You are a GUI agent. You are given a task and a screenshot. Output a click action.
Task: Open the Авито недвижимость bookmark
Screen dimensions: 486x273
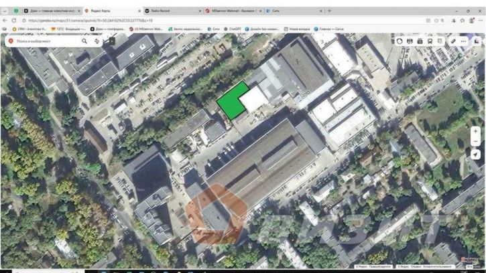pyautogui.click(x=186, y=29)
